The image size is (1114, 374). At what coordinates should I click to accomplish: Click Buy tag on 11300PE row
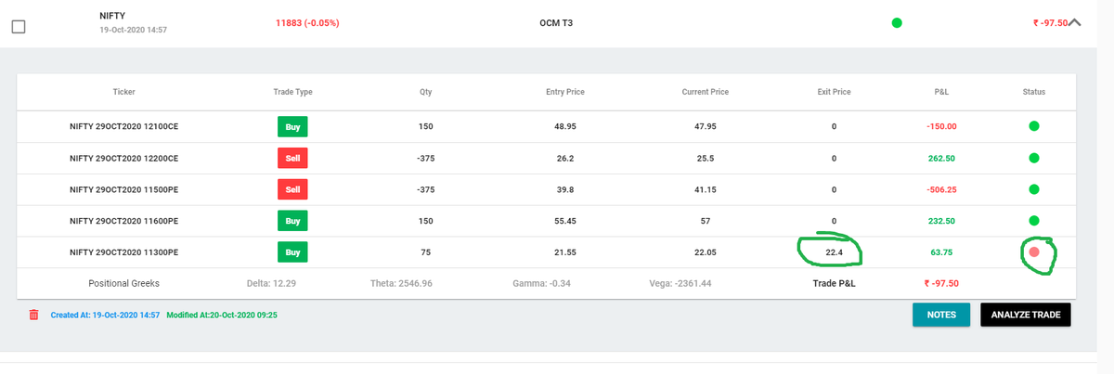[292, 252]
